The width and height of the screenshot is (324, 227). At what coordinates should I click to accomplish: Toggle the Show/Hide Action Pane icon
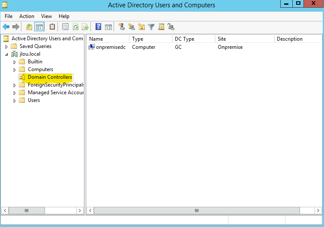(x=108, y=27)
